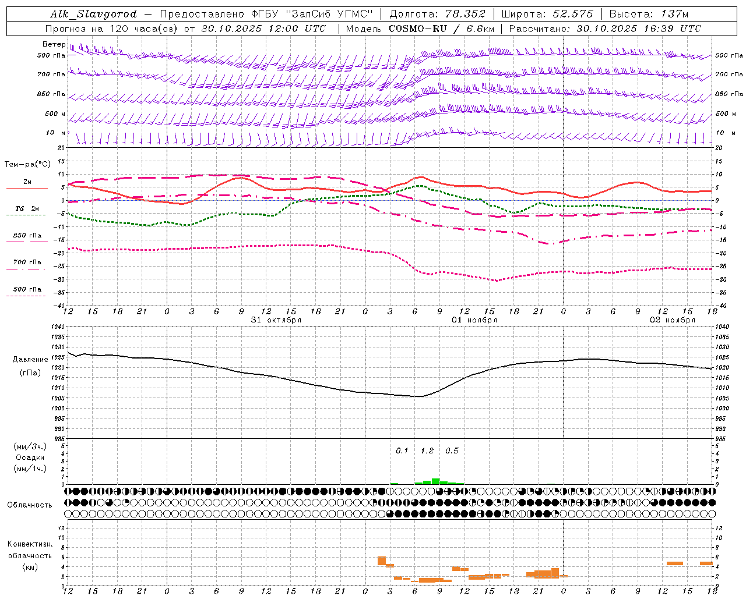Viewport: 746px width, 596px height.
Task: Click the cloudiness label "Облачность"
Action: tap(30, 505)
